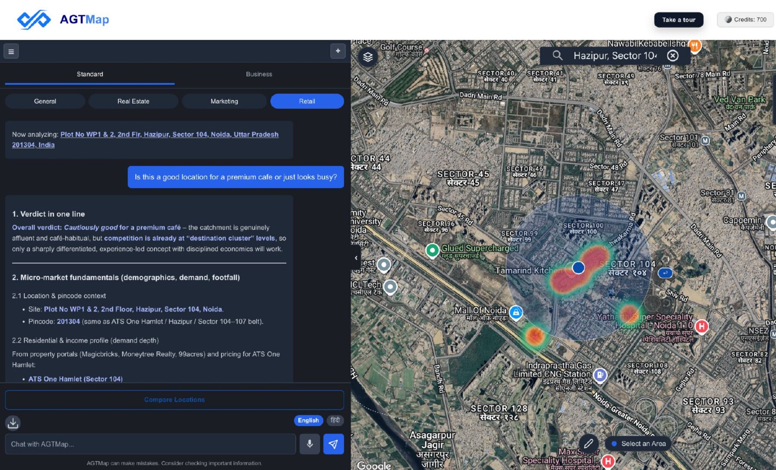Open the analyzed Plot No WP1 address link
This screenshot has height=470, width=776.
(145, 140)
